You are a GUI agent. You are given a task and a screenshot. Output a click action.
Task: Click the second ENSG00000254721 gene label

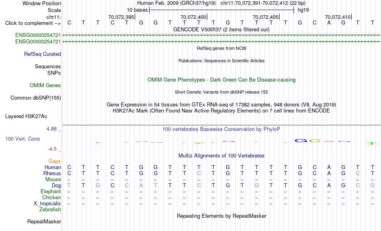(x=38, y=42)
